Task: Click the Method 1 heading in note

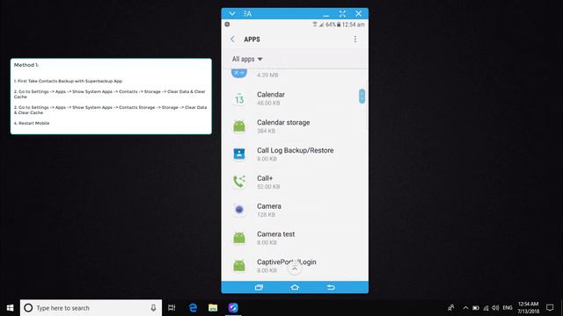Action: [x=26, y=65]
